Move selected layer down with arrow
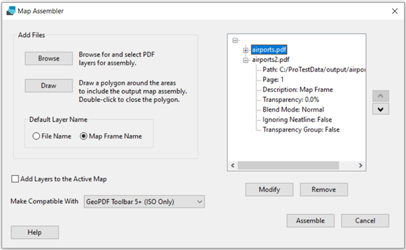This screenshot has height=250, width=406. (381, 109)
